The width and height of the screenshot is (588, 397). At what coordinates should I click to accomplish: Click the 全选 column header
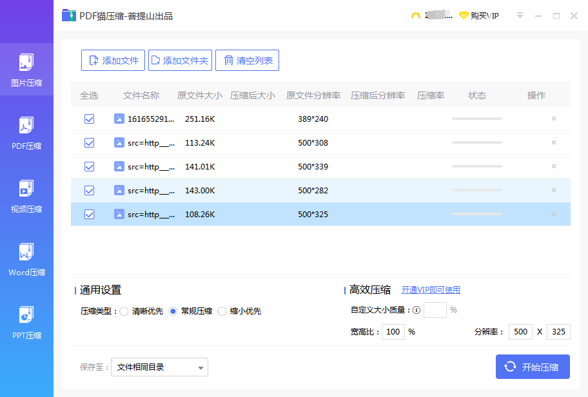point(89,95)
